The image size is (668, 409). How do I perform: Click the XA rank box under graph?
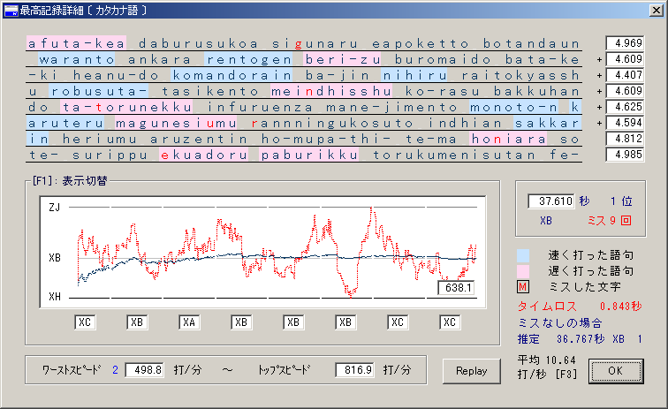click(189, 322)
